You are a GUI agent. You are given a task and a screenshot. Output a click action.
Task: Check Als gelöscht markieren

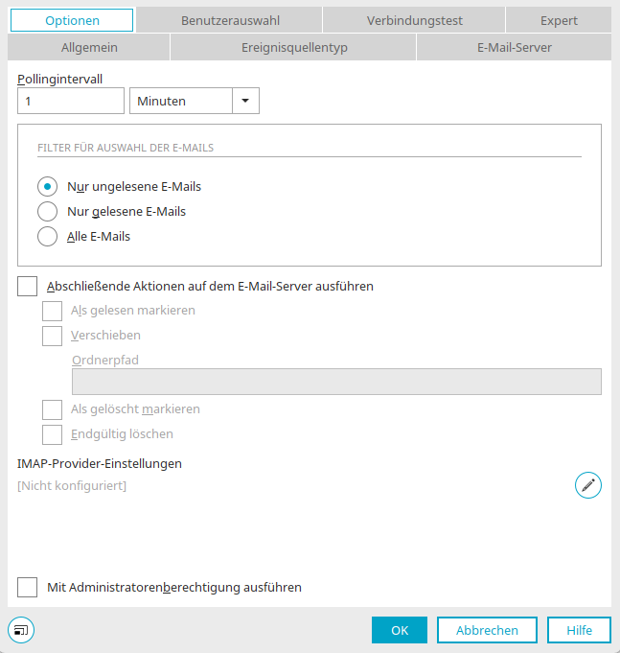click(x=52, y=409)
